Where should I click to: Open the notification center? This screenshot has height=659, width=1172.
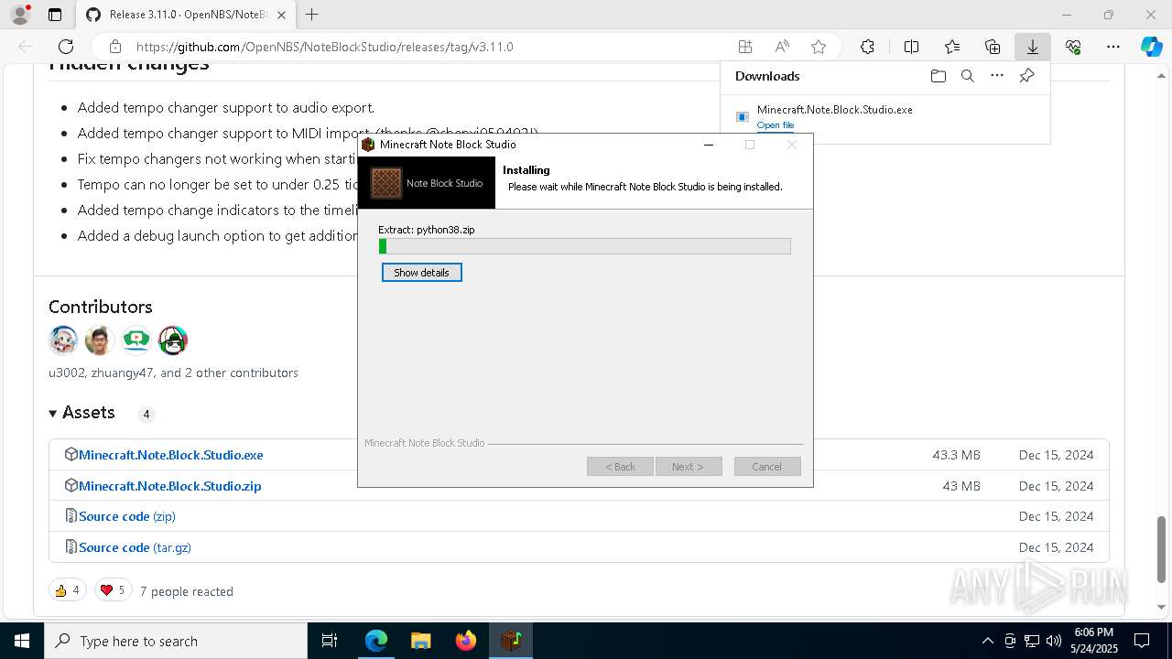point(1142,641)
